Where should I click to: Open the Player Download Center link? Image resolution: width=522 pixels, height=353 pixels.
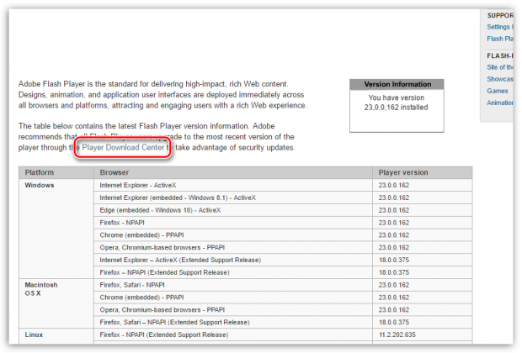[x=123, y=147]
